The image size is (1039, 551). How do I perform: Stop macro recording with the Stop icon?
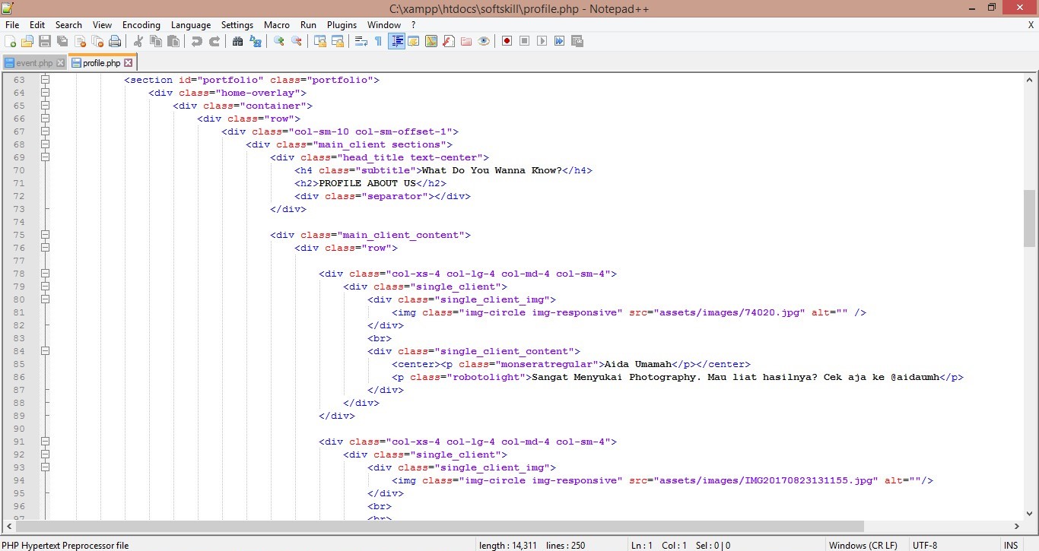pyautogui.click(x=525, y=41)
